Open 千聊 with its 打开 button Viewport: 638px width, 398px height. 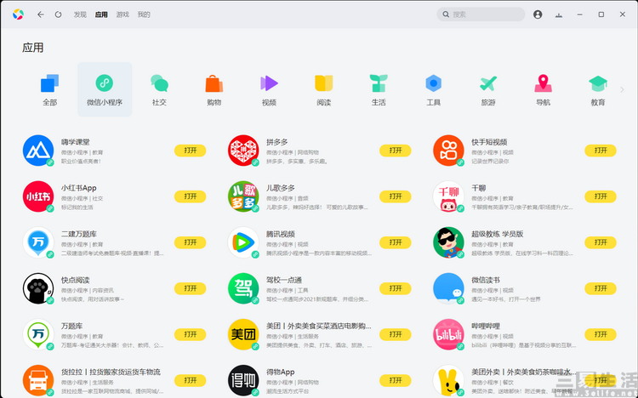[x=601, y=196]
